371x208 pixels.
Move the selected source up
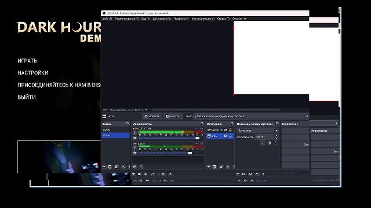coord(228,167)
